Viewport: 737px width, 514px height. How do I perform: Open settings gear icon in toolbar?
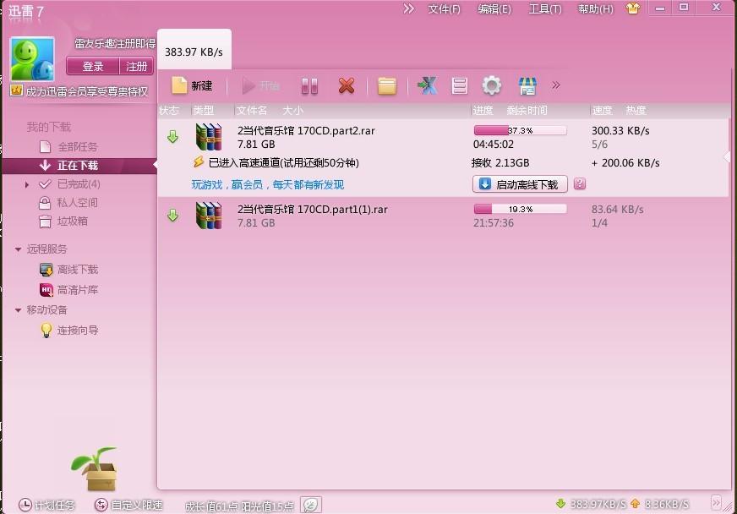(x=492, y=85)
